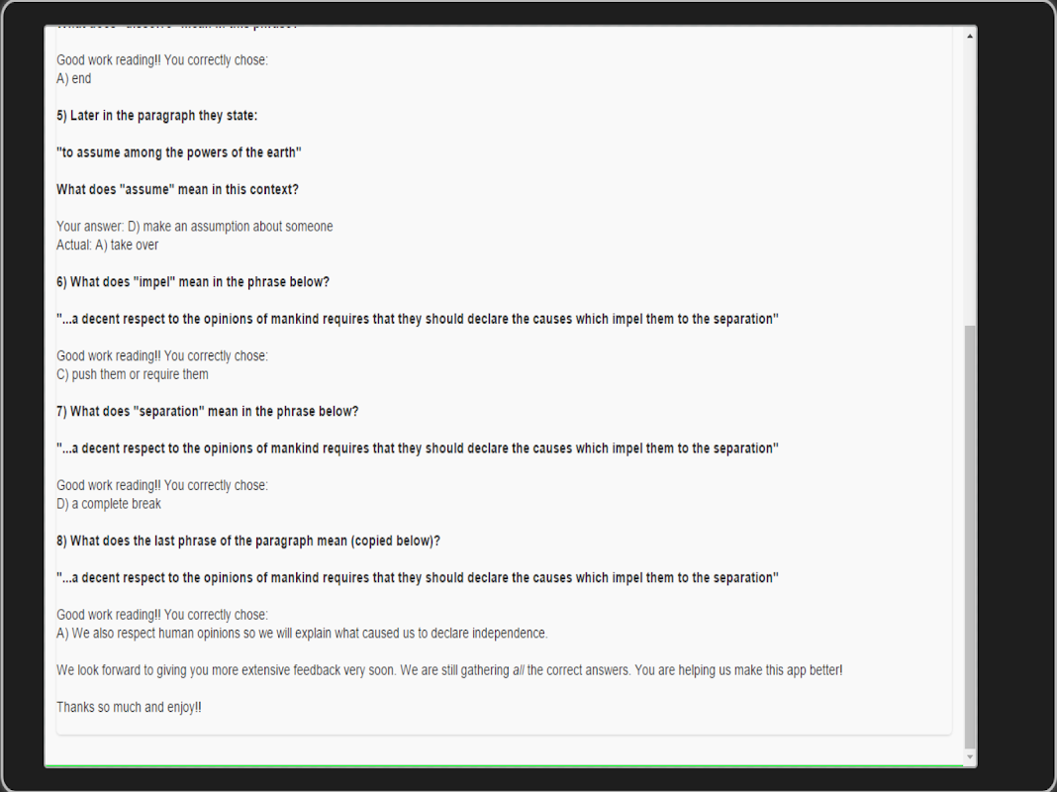Screen dimensions: 1057x792
Task: Click the italic word 'all' in feedback sentence
Action: (x=518, y=670)
